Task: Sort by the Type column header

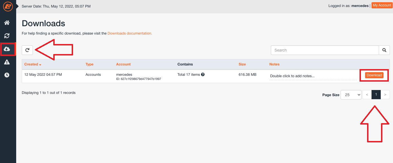Action: (90, 64)
